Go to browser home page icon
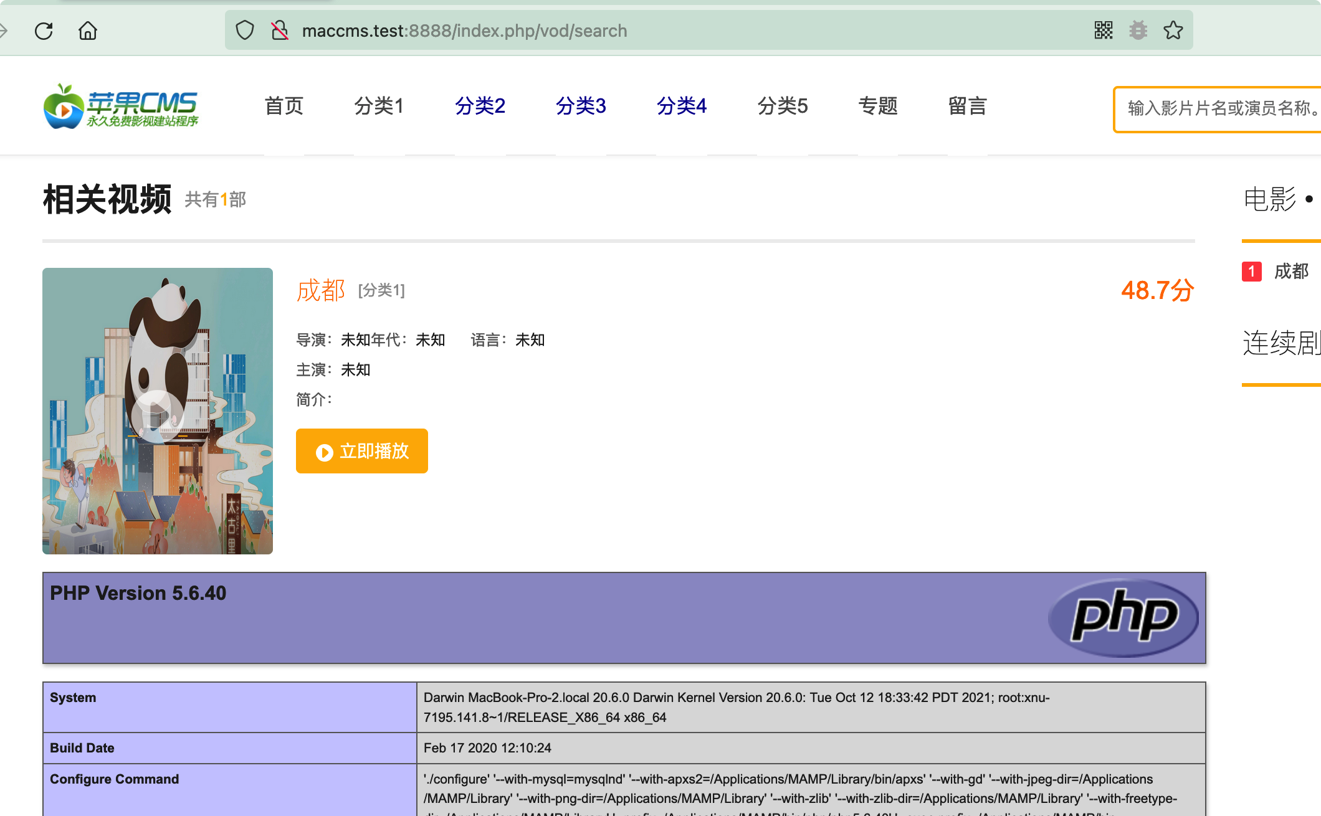Viewport: 1321px width, 816px height. (x=88, y=31)
